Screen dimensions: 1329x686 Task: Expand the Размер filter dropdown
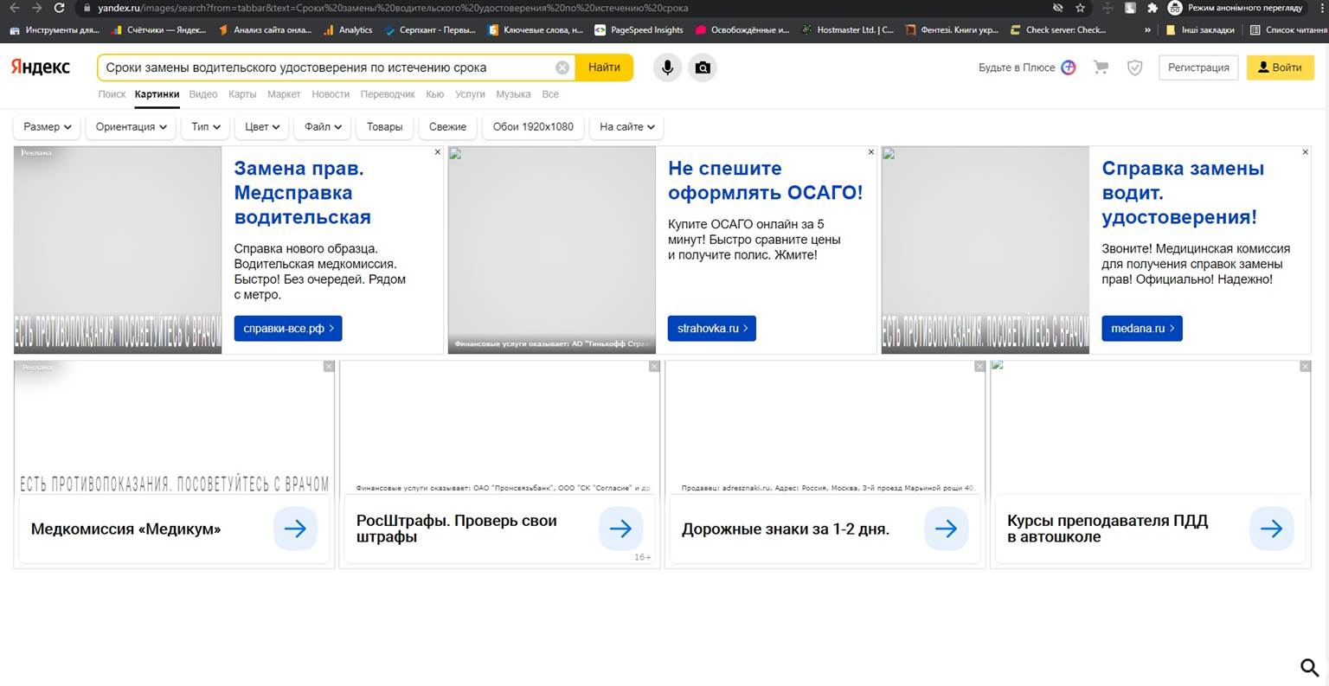pyautogui.click(x=47, y=126)
